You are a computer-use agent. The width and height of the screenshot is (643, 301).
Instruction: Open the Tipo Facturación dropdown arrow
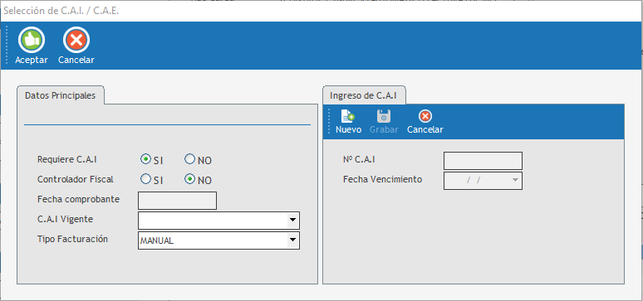coord(292,240)
